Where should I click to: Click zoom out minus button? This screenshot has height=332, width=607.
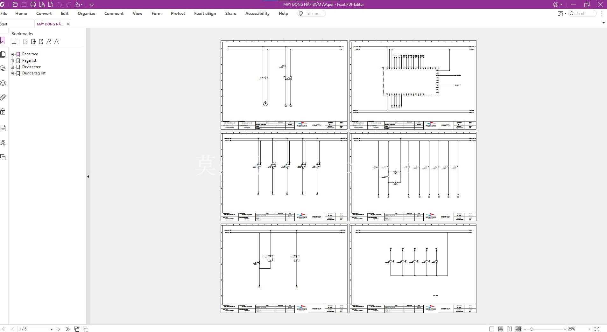point(525,329)
